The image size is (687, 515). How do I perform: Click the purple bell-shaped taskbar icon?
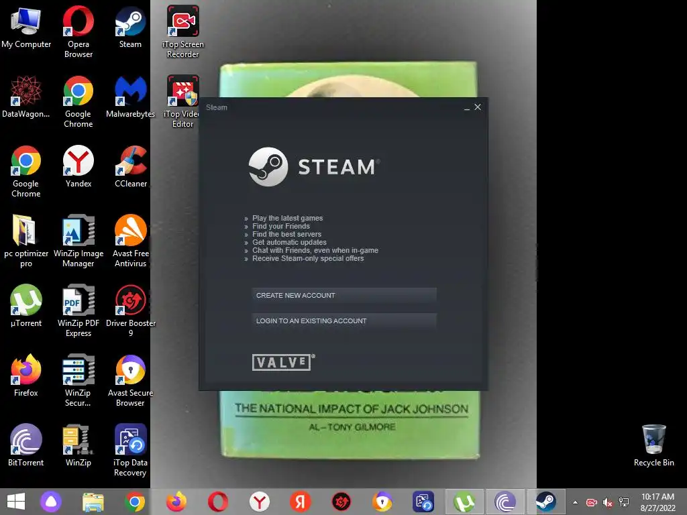click(51, 502)
